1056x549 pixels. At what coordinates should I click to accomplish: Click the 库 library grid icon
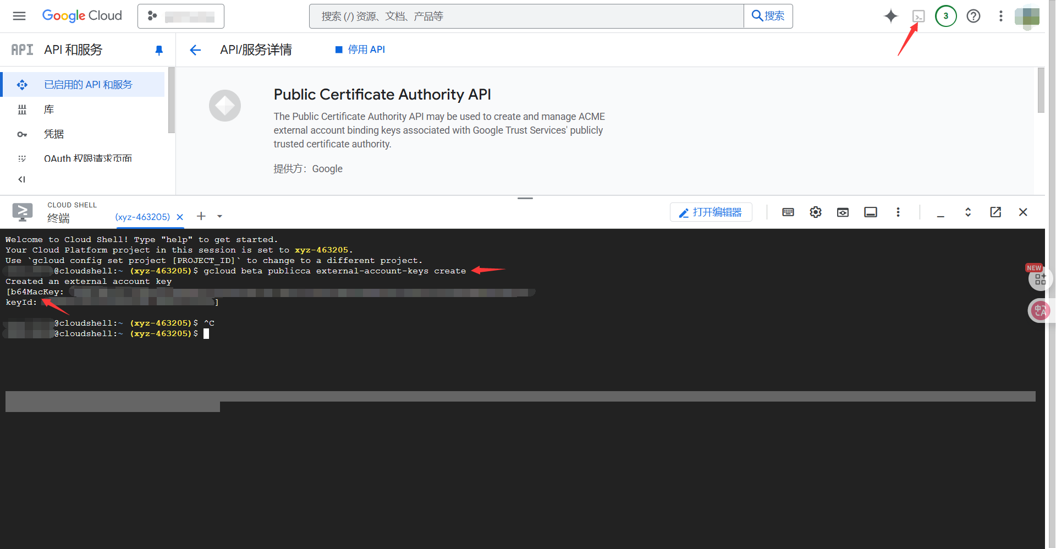click(22, 109)
